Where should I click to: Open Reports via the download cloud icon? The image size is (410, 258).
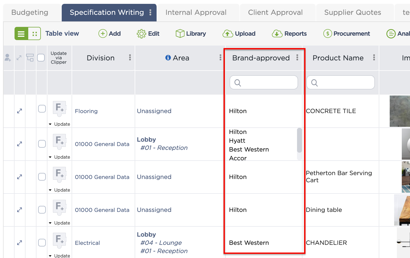coord(277,33)
